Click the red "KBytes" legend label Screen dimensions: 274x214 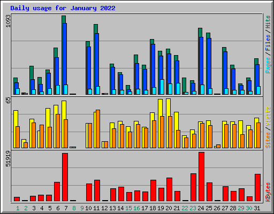(268, 192)
